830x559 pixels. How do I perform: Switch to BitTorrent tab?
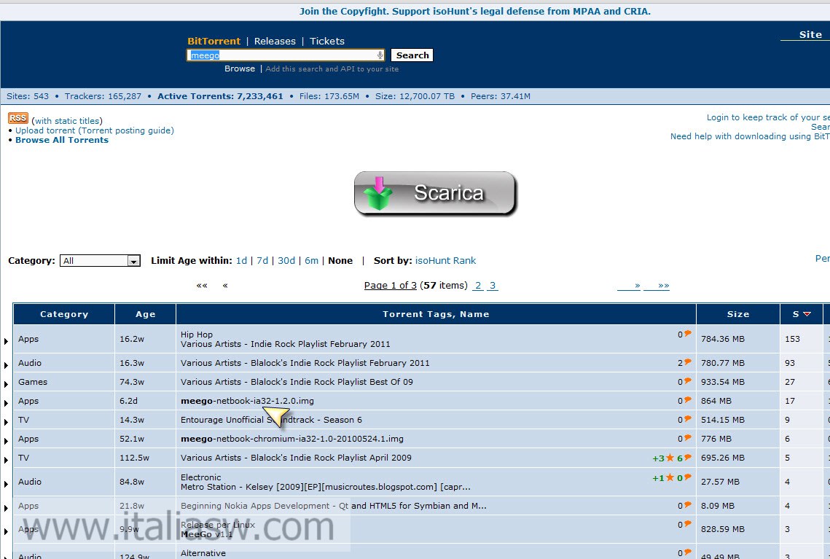(214, 42)
